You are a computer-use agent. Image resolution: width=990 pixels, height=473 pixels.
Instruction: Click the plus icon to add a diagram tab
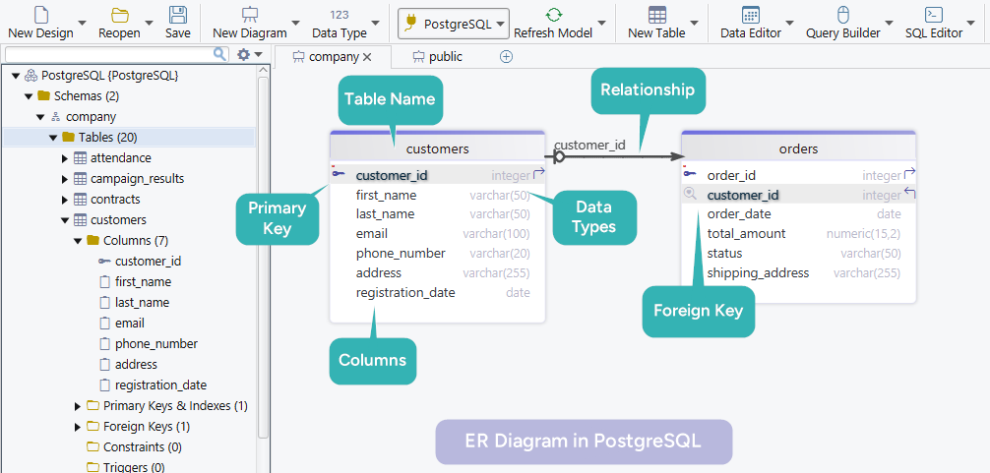507,57
